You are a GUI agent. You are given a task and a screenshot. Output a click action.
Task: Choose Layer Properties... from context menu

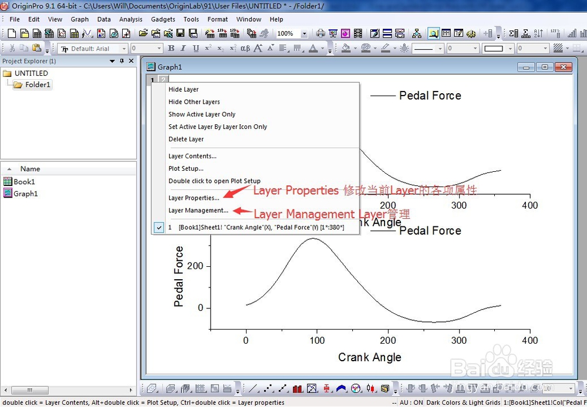coord(194,198)
